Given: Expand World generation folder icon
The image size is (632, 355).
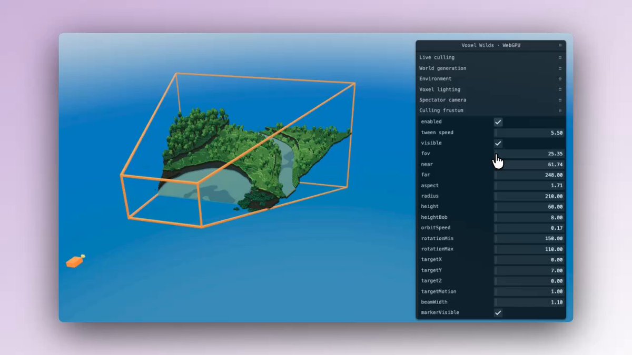Looking at the screenshot, I should click(560, 68).
